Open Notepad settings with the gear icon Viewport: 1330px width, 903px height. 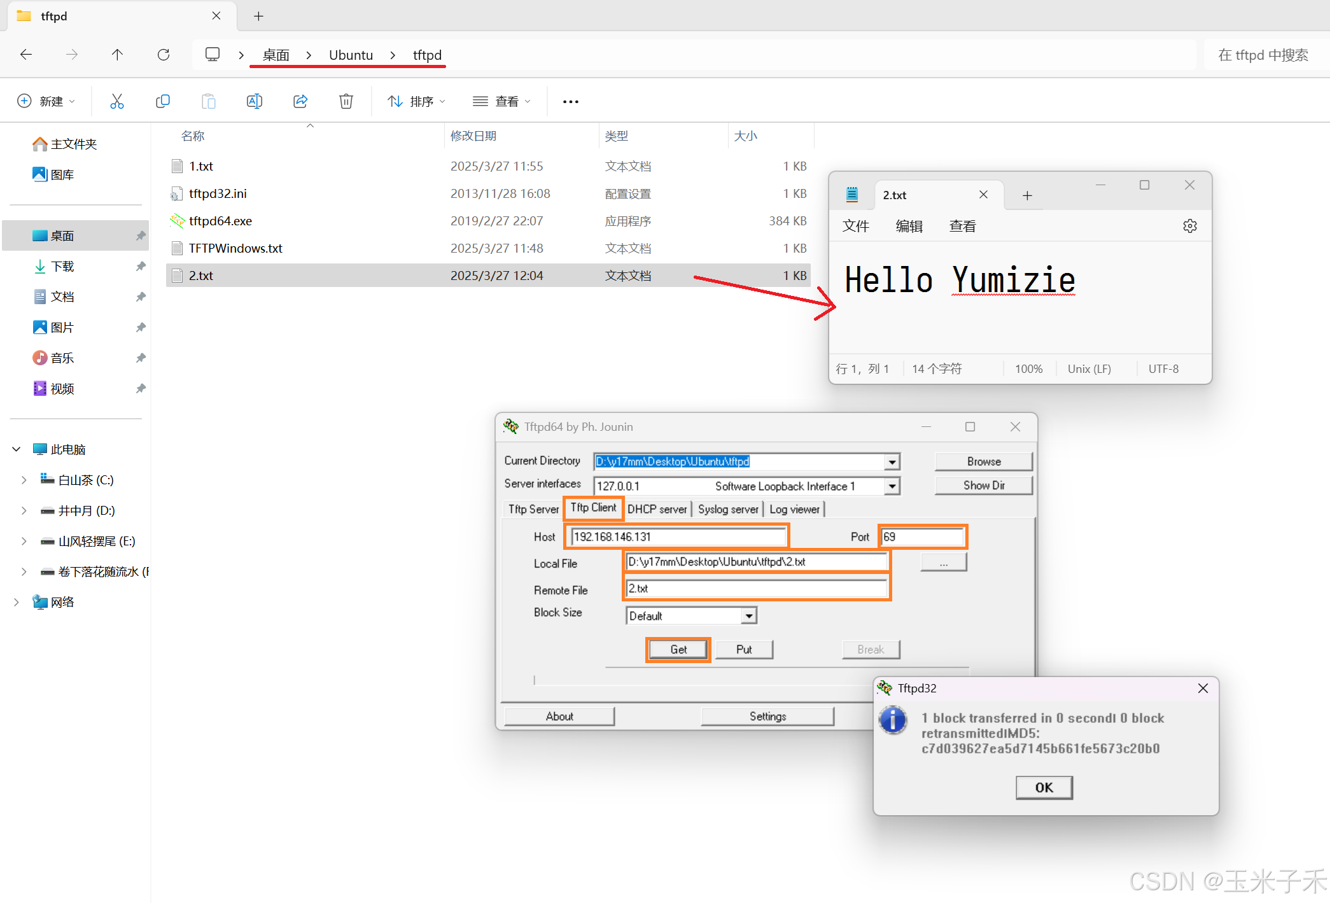point(1189,226)
